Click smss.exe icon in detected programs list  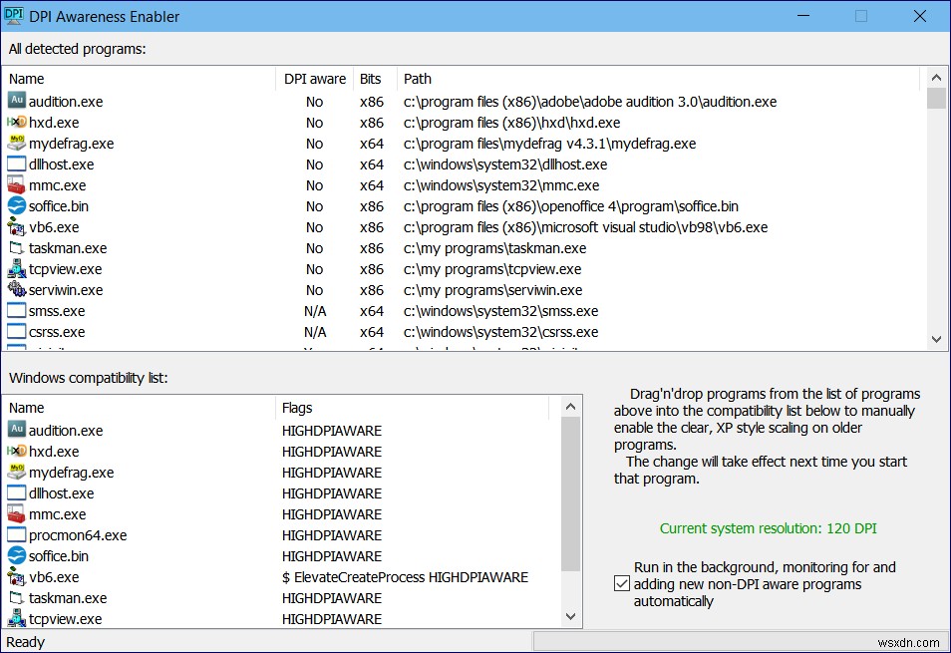click(x=16, y=310)
